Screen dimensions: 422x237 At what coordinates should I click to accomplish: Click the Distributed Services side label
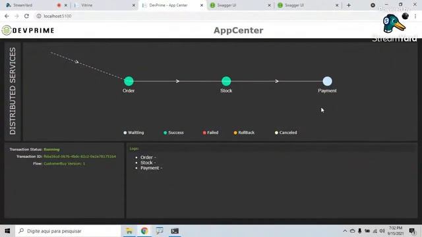pos(13,91)
